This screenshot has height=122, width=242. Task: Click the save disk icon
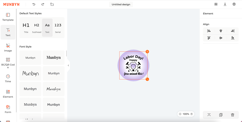coord(216,4)
